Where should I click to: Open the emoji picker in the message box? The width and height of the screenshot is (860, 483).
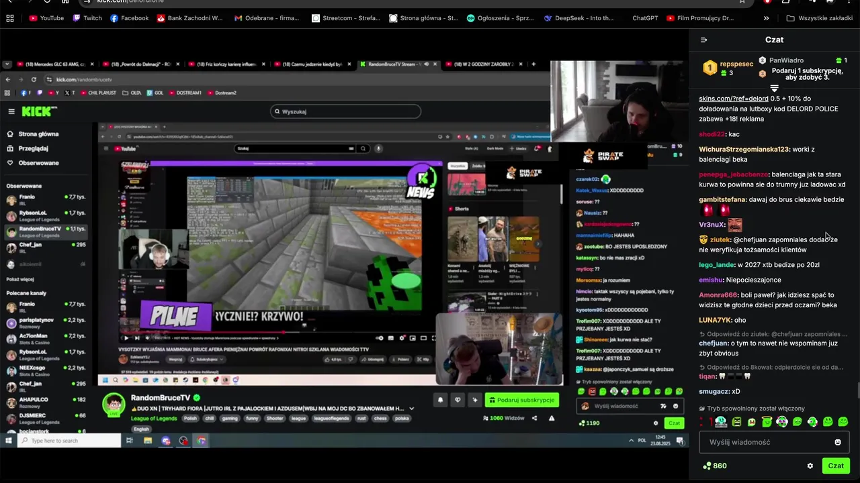pos(838,442)
